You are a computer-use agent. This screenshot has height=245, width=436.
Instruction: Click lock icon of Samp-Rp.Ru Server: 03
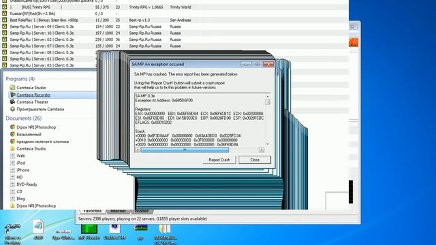click(x=5, y=65)
